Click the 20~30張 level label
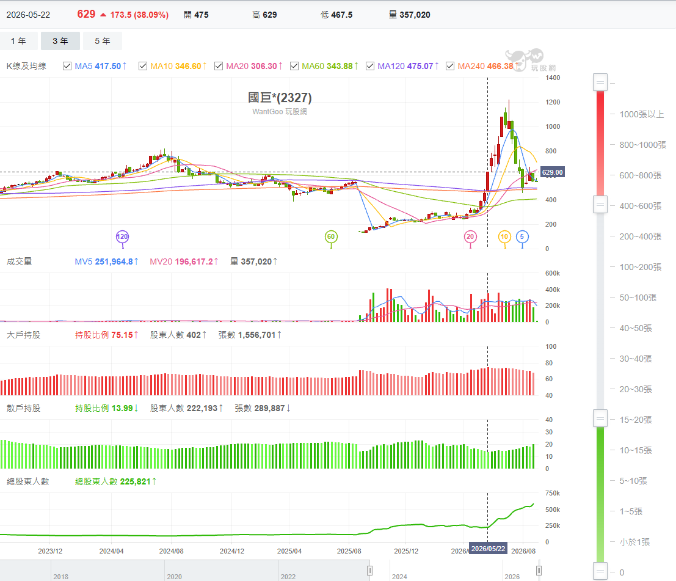The width and height of the screenshot is (676, 581). [x=636, y=390]
